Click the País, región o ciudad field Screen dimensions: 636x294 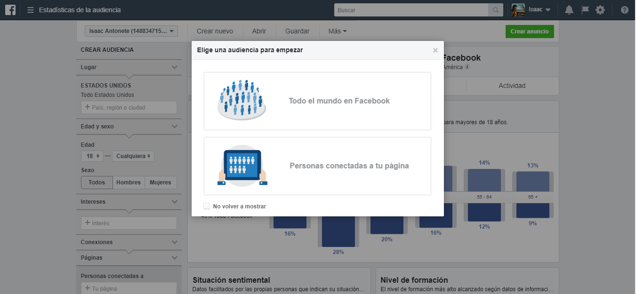129,107
